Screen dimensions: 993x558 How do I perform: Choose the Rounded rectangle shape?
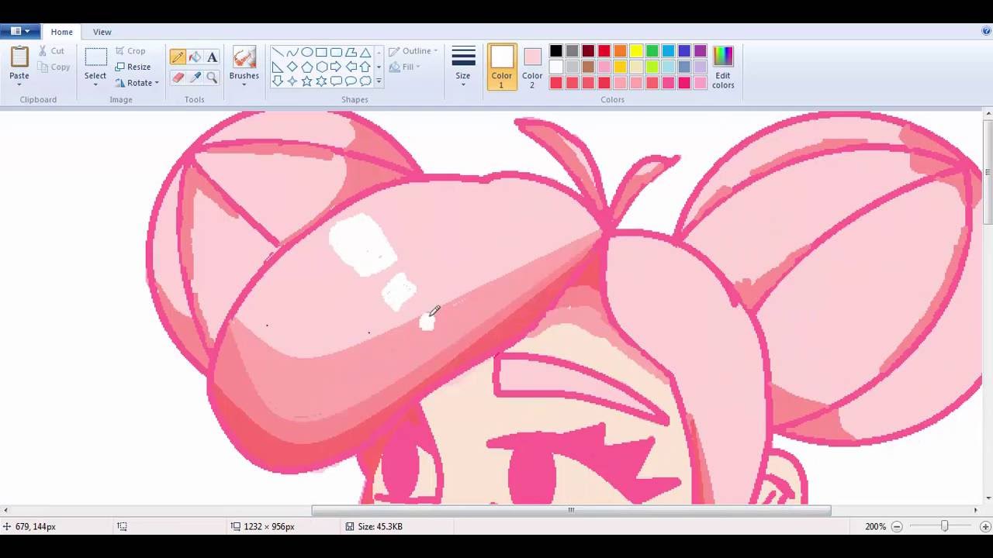coord(336,53)
